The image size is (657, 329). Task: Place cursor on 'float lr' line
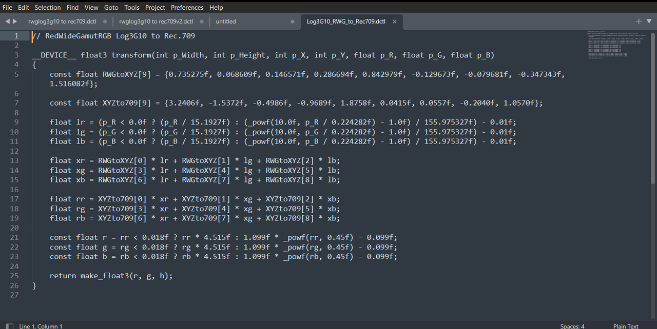point(283,122)
